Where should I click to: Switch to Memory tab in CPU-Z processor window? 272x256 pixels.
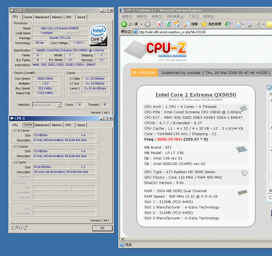click(57, 17)
